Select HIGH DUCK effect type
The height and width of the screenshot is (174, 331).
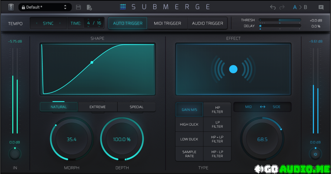point(189,124)
